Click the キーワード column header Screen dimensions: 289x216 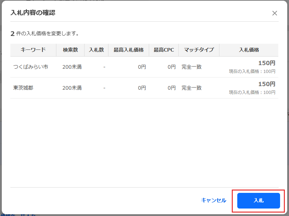tap(33, 50)
